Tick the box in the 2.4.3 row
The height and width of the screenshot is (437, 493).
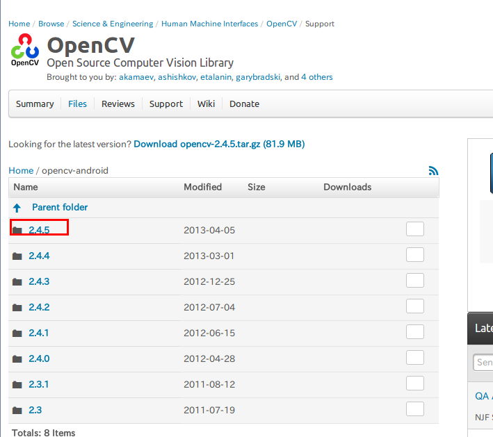tap(414, 280)
